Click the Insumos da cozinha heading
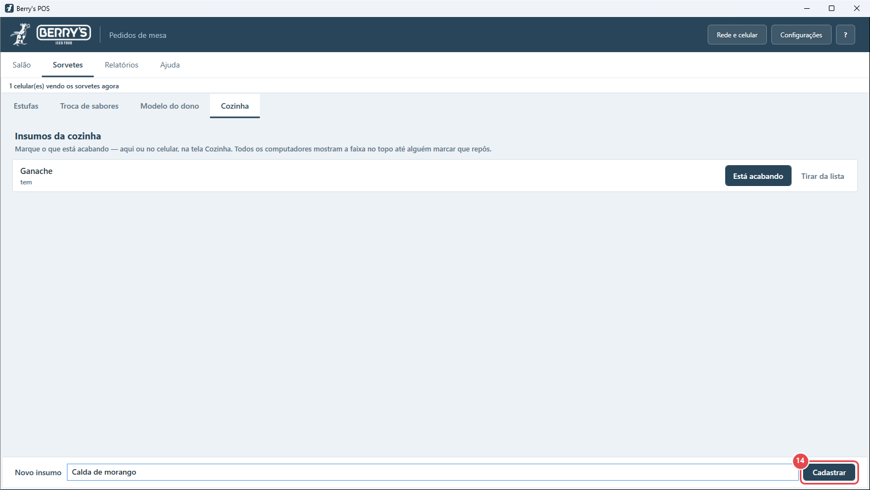Image resolution: width=870 pixels, height=490 pixels. 58,136
